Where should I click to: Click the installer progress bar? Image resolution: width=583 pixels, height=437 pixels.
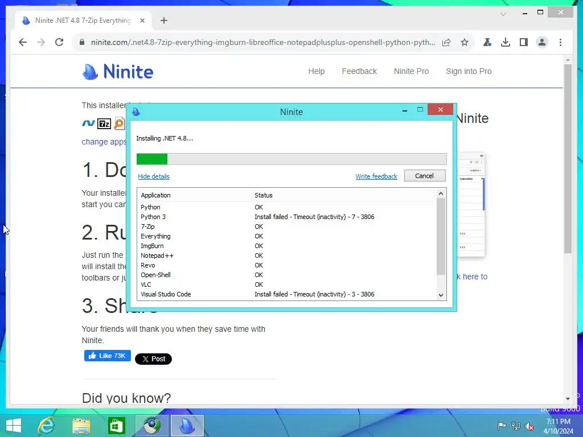[x=291, y=159]
